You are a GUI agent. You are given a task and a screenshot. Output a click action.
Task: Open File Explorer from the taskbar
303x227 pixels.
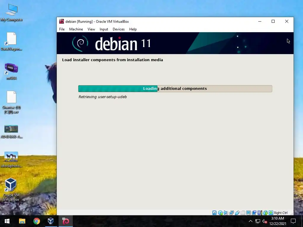click(22, 221)
